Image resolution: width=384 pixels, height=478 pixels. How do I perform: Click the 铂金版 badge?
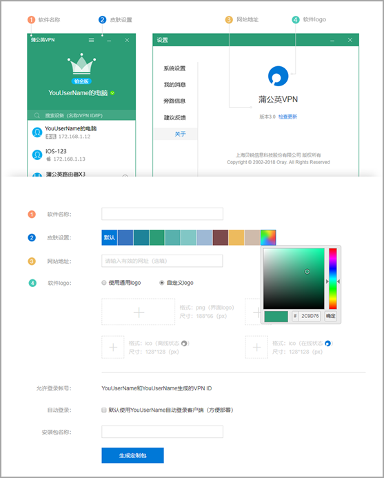[x=81, y=81]
